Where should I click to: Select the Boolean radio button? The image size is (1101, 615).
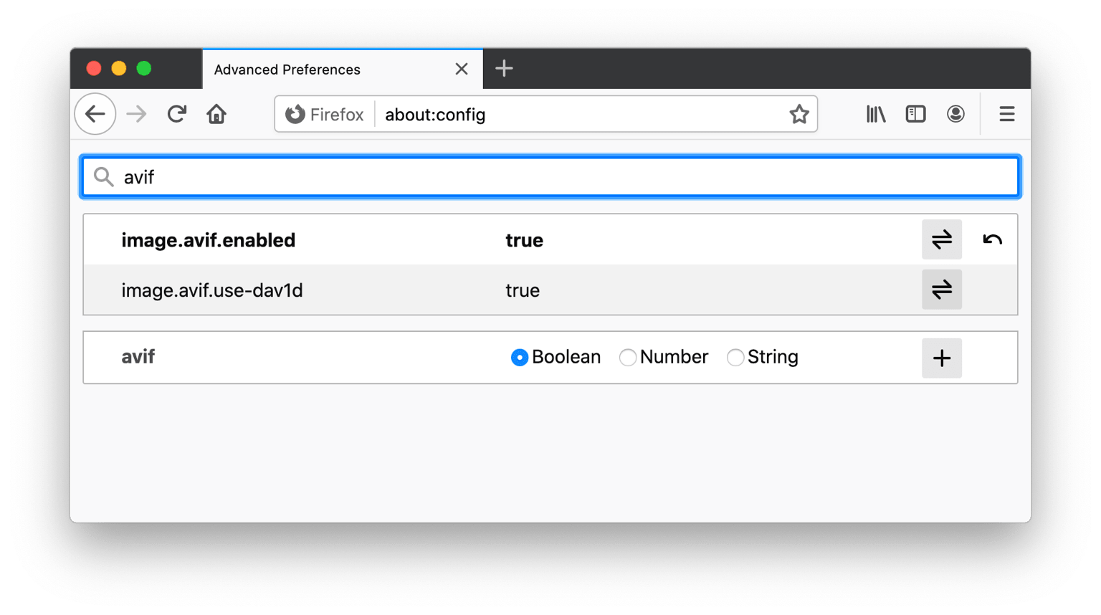(x=520, y=357)
